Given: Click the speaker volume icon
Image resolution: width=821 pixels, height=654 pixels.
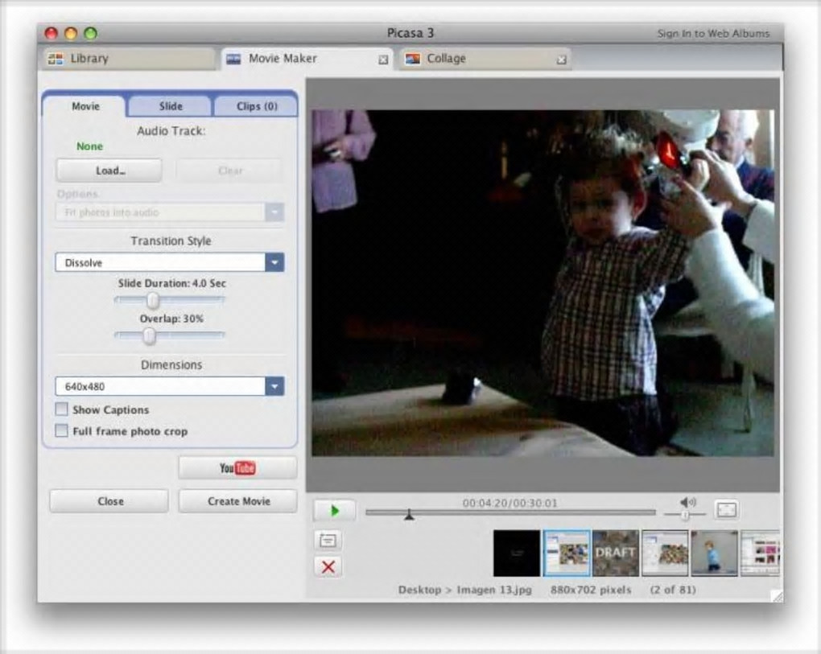Looking at the screenshot, I should point(687,502).
